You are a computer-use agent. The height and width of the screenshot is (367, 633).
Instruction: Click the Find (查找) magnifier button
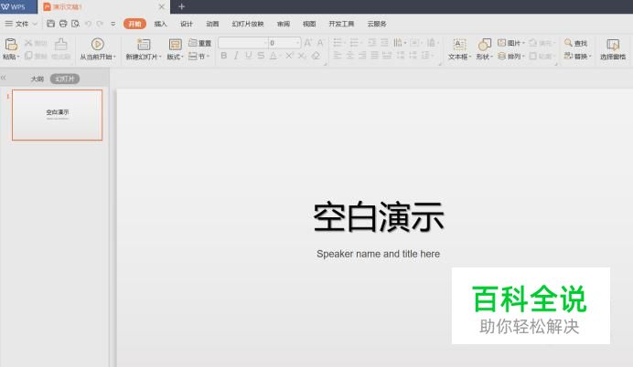click(575, 43)
